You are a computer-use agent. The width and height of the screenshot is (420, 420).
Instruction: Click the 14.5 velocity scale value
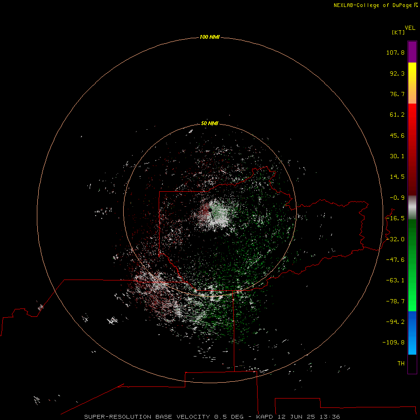tap(397, 177)
